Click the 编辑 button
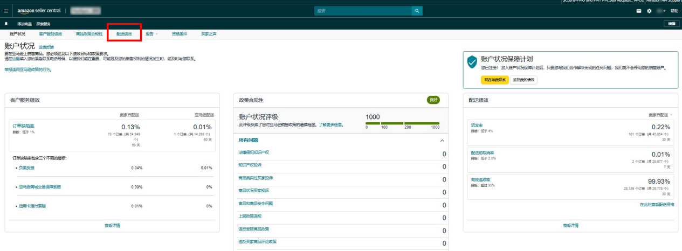The image size is (682, 251). 671,24
